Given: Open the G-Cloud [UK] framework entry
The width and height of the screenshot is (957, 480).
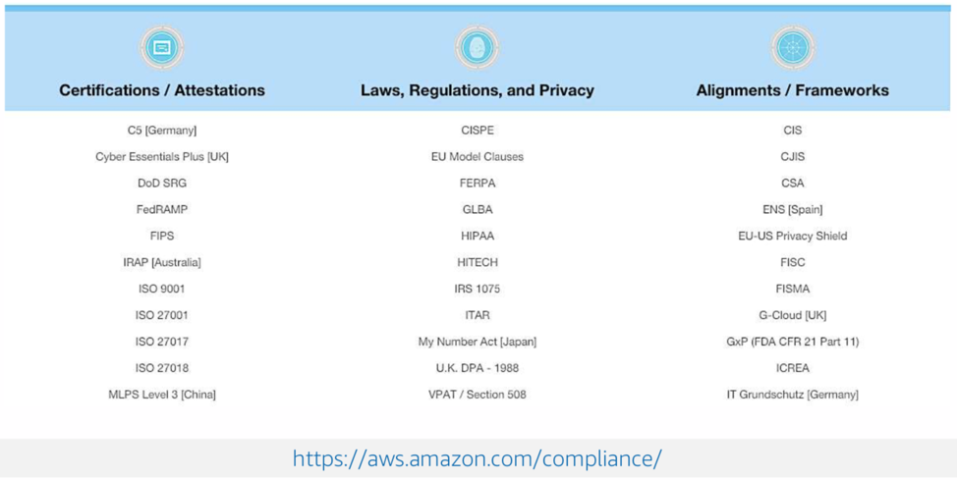Looking at the screenshot, I should coord(792,315).
